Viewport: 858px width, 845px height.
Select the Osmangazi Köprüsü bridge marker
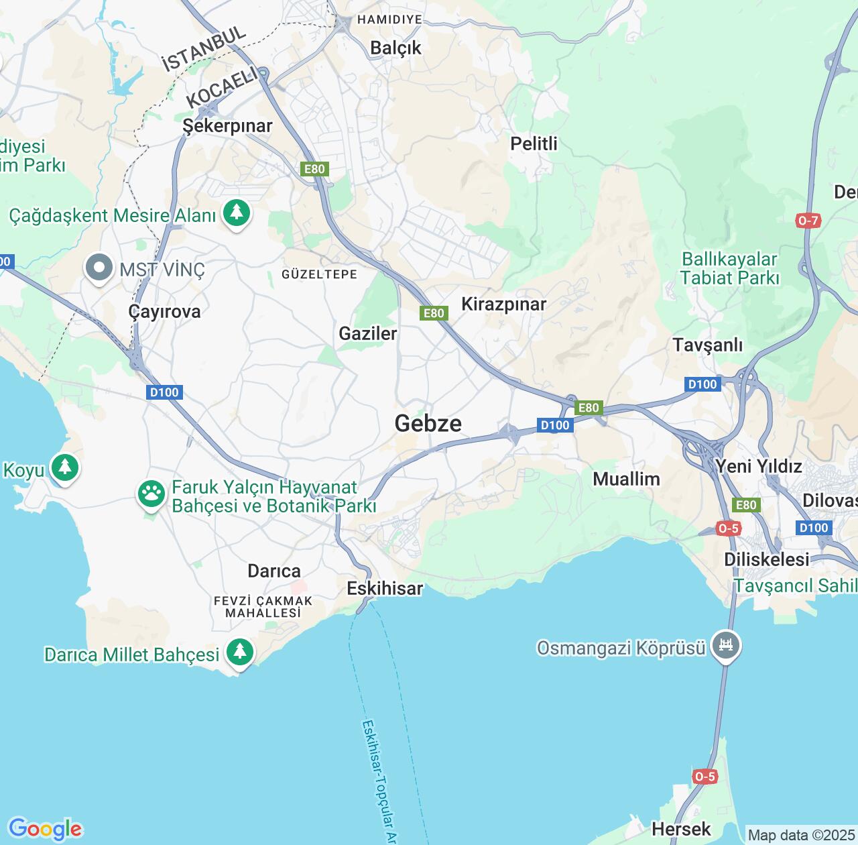pyautogui.click(x=726, y=646)
